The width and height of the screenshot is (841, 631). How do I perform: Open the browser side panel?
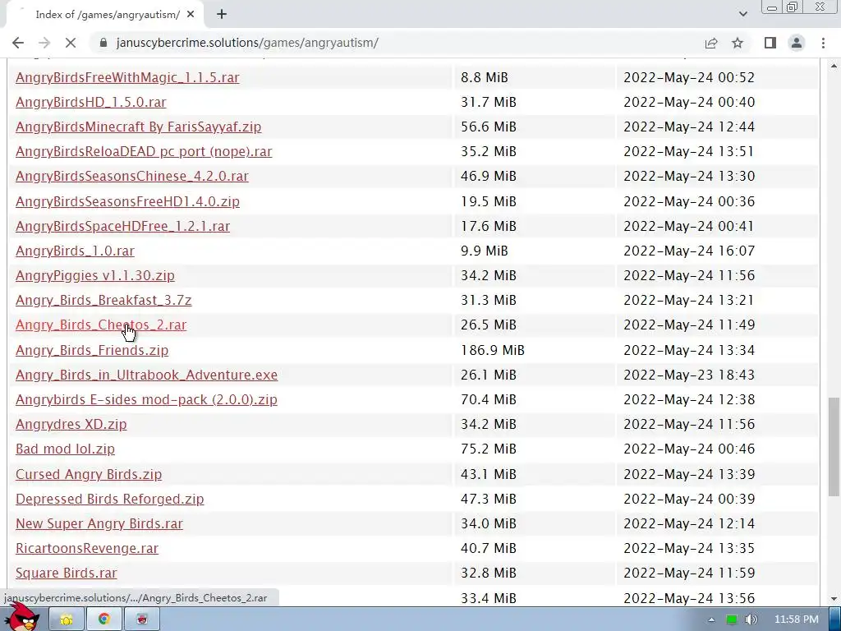tap(770, 43)
